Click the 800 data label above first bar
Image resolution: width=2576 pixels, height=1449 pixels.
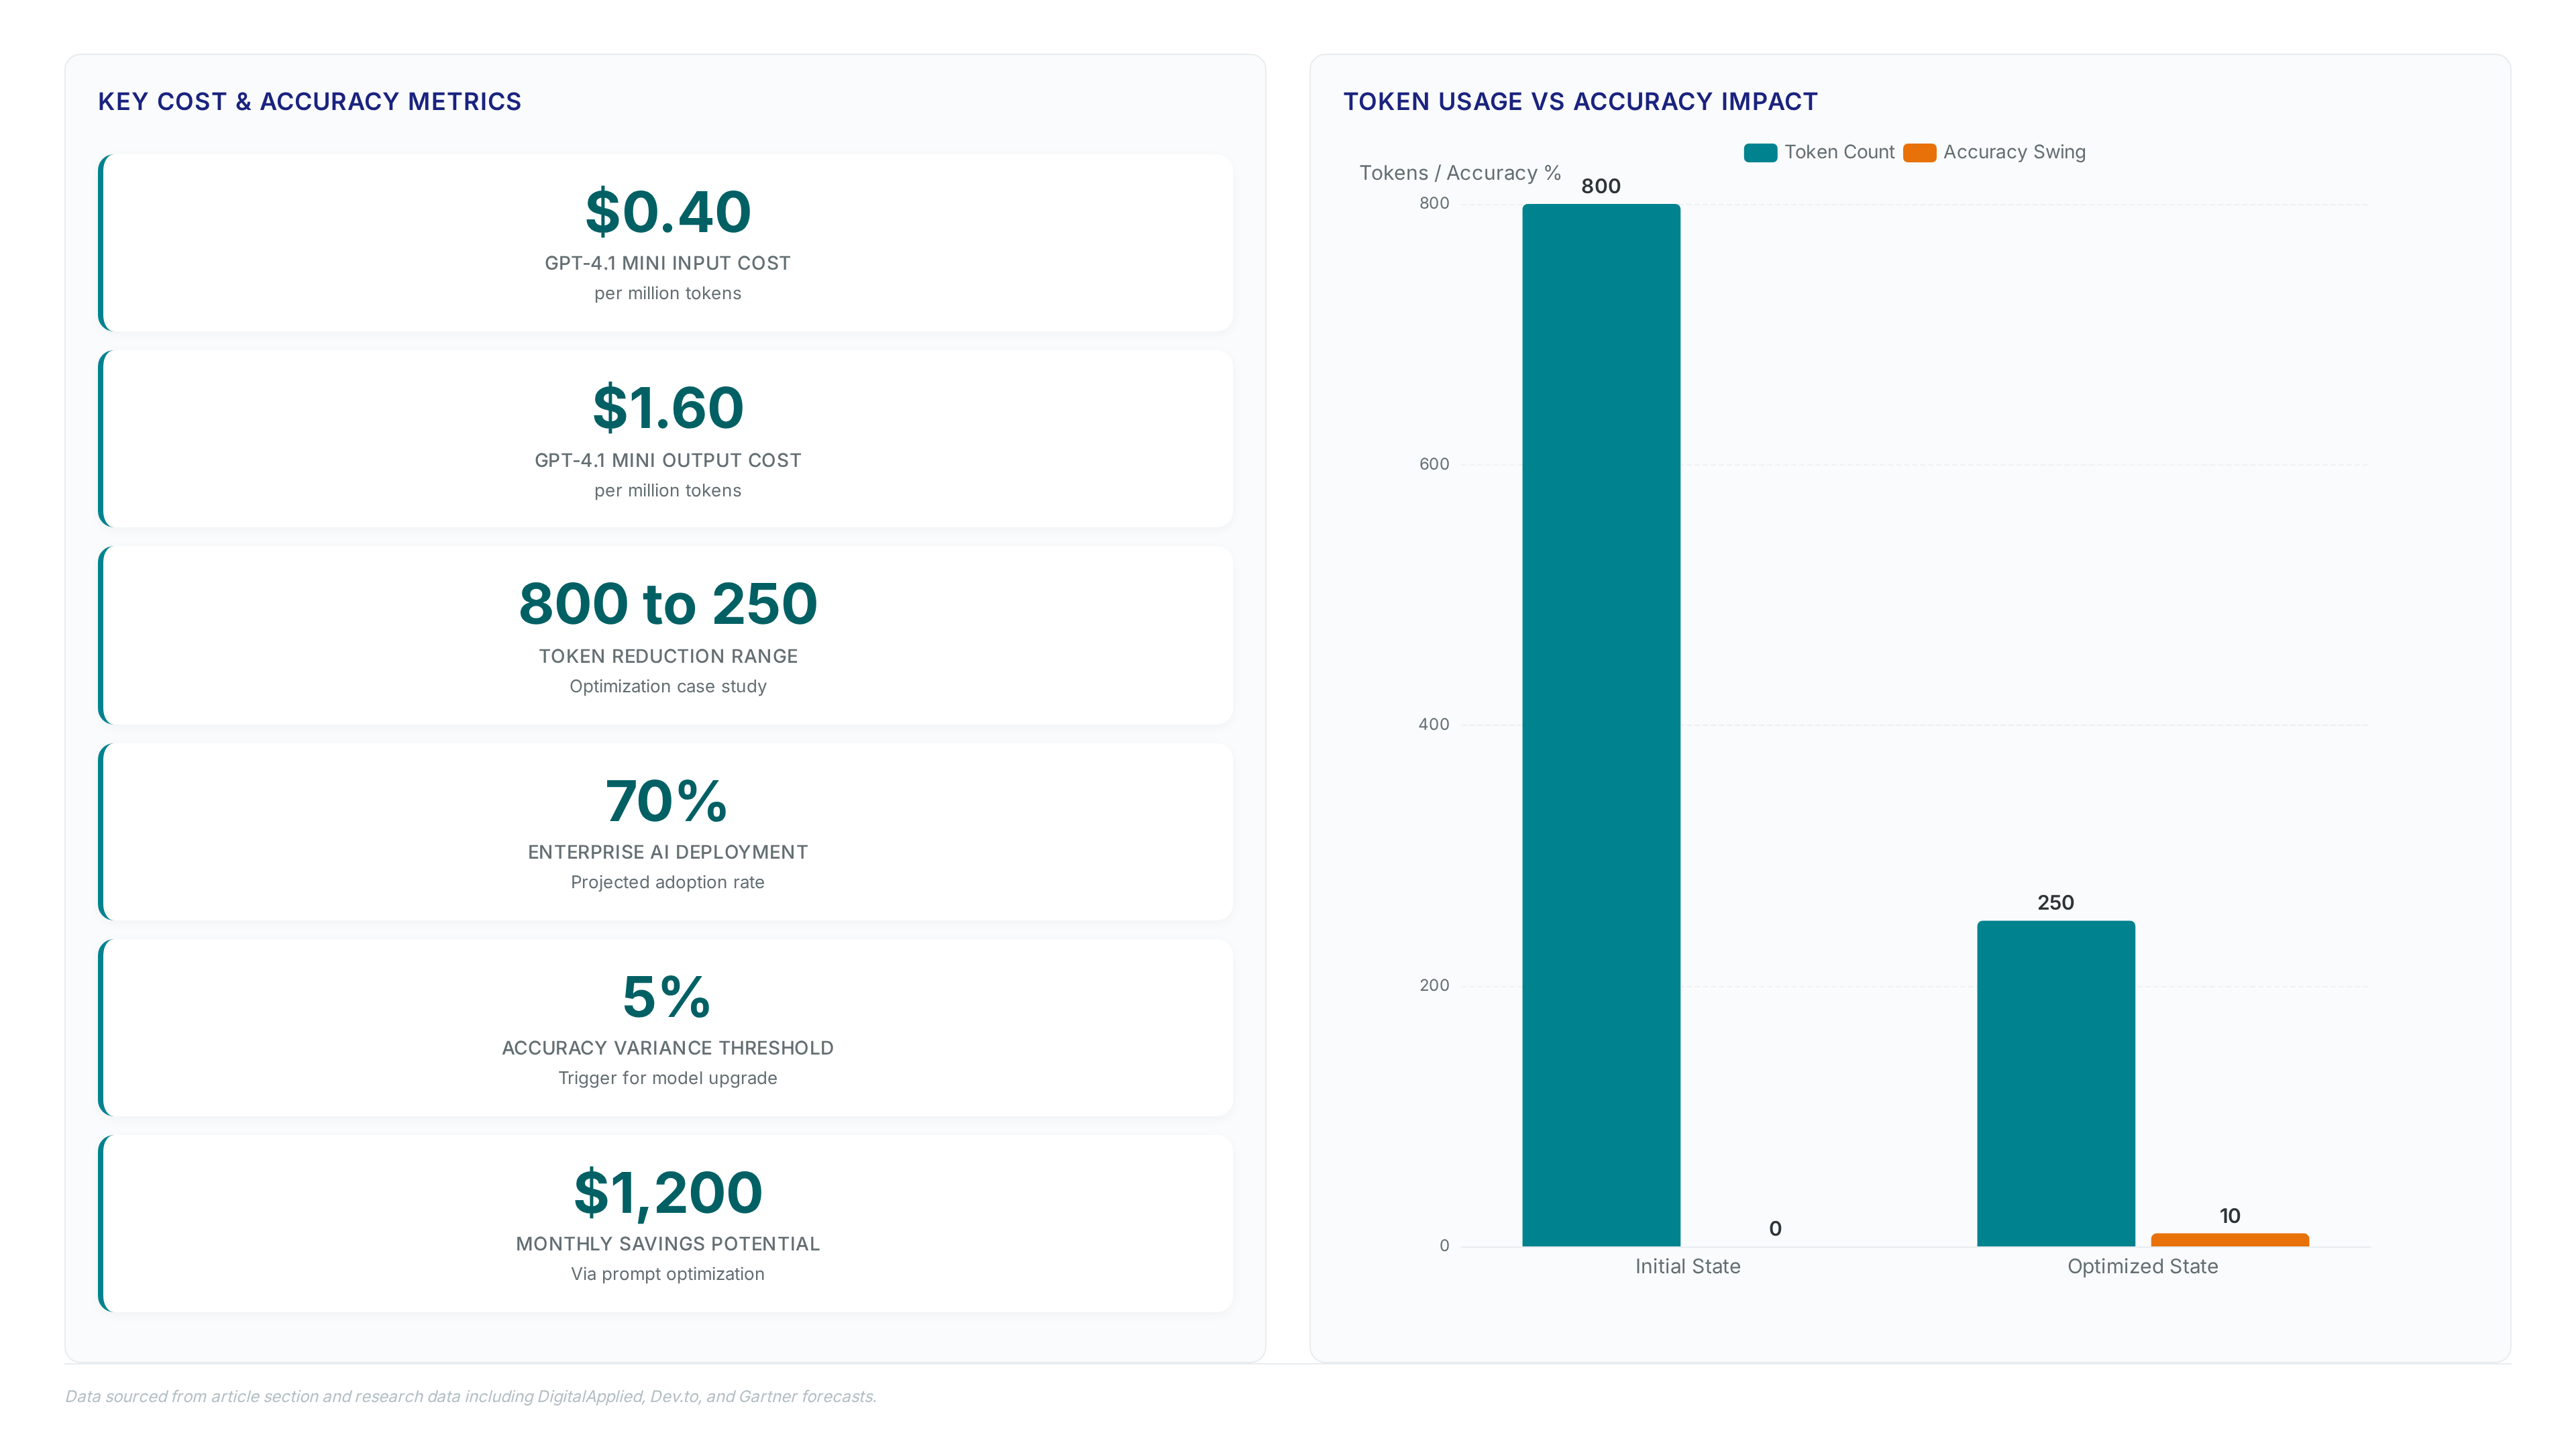point(1601,186)
